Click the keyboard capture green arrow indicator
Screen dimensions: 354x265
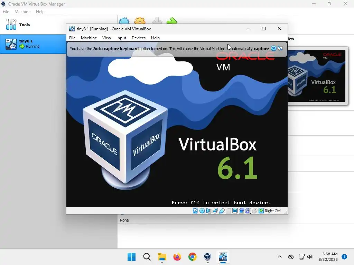pyautogui.click(x=261, y=211)
